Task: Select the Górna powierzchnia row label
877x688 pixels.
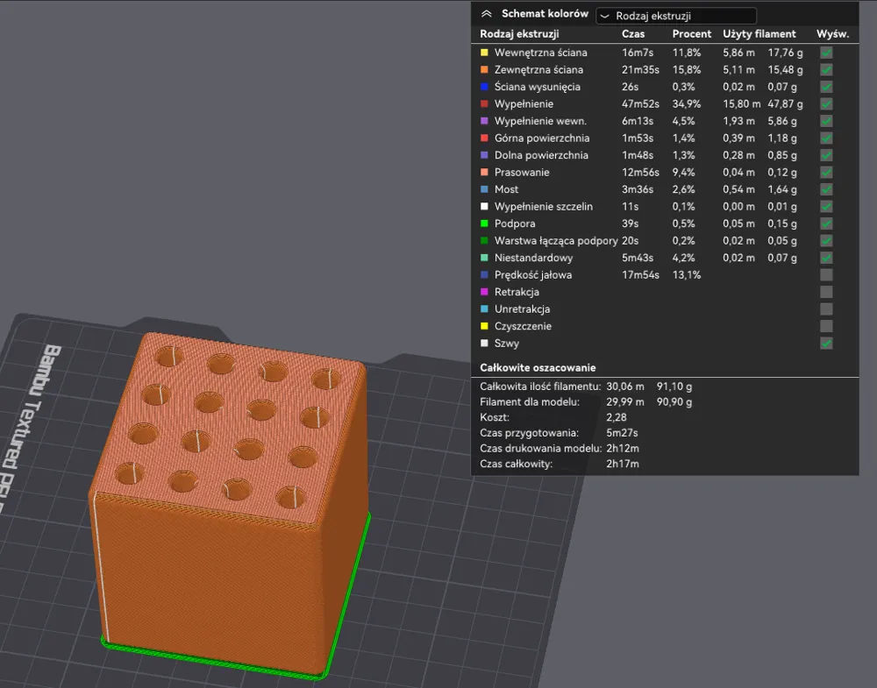Action: click(542, 138)
